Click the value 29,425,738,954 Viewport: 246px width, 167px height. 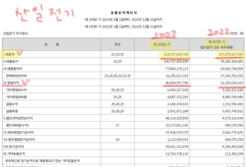[232, 69]
